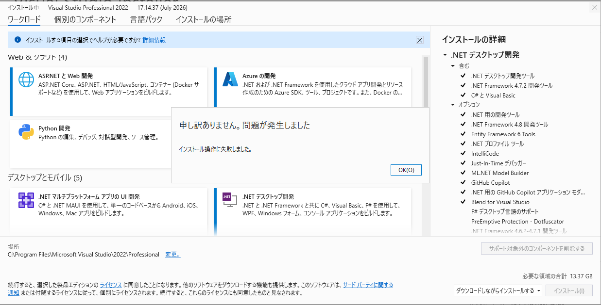Collapse the 含む group
601x305 pixels.
(x=453, y=65)
